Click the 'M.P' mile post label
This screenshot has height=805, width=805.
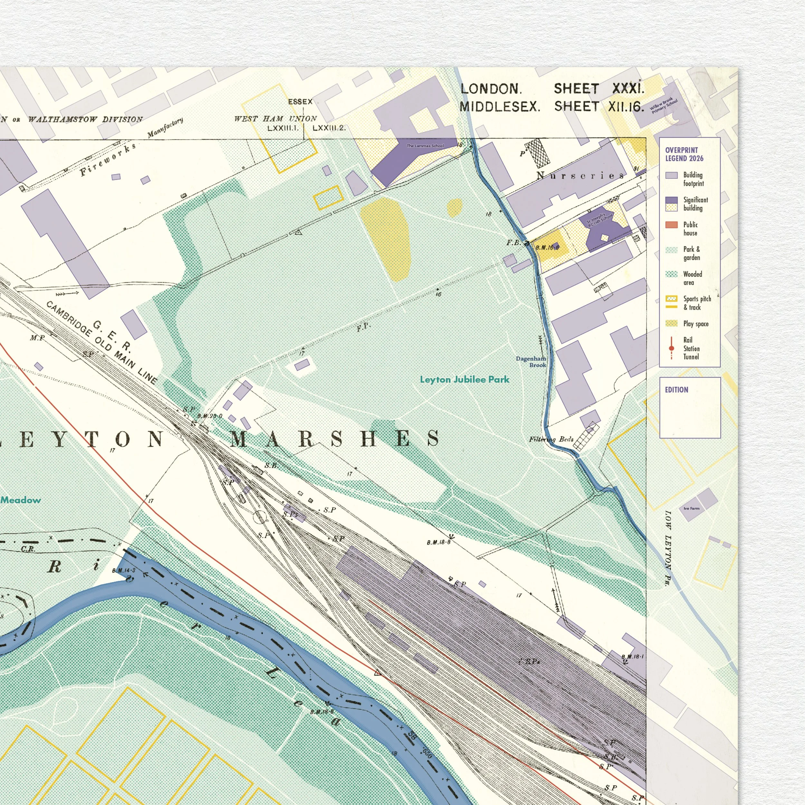tap(37, 338)
